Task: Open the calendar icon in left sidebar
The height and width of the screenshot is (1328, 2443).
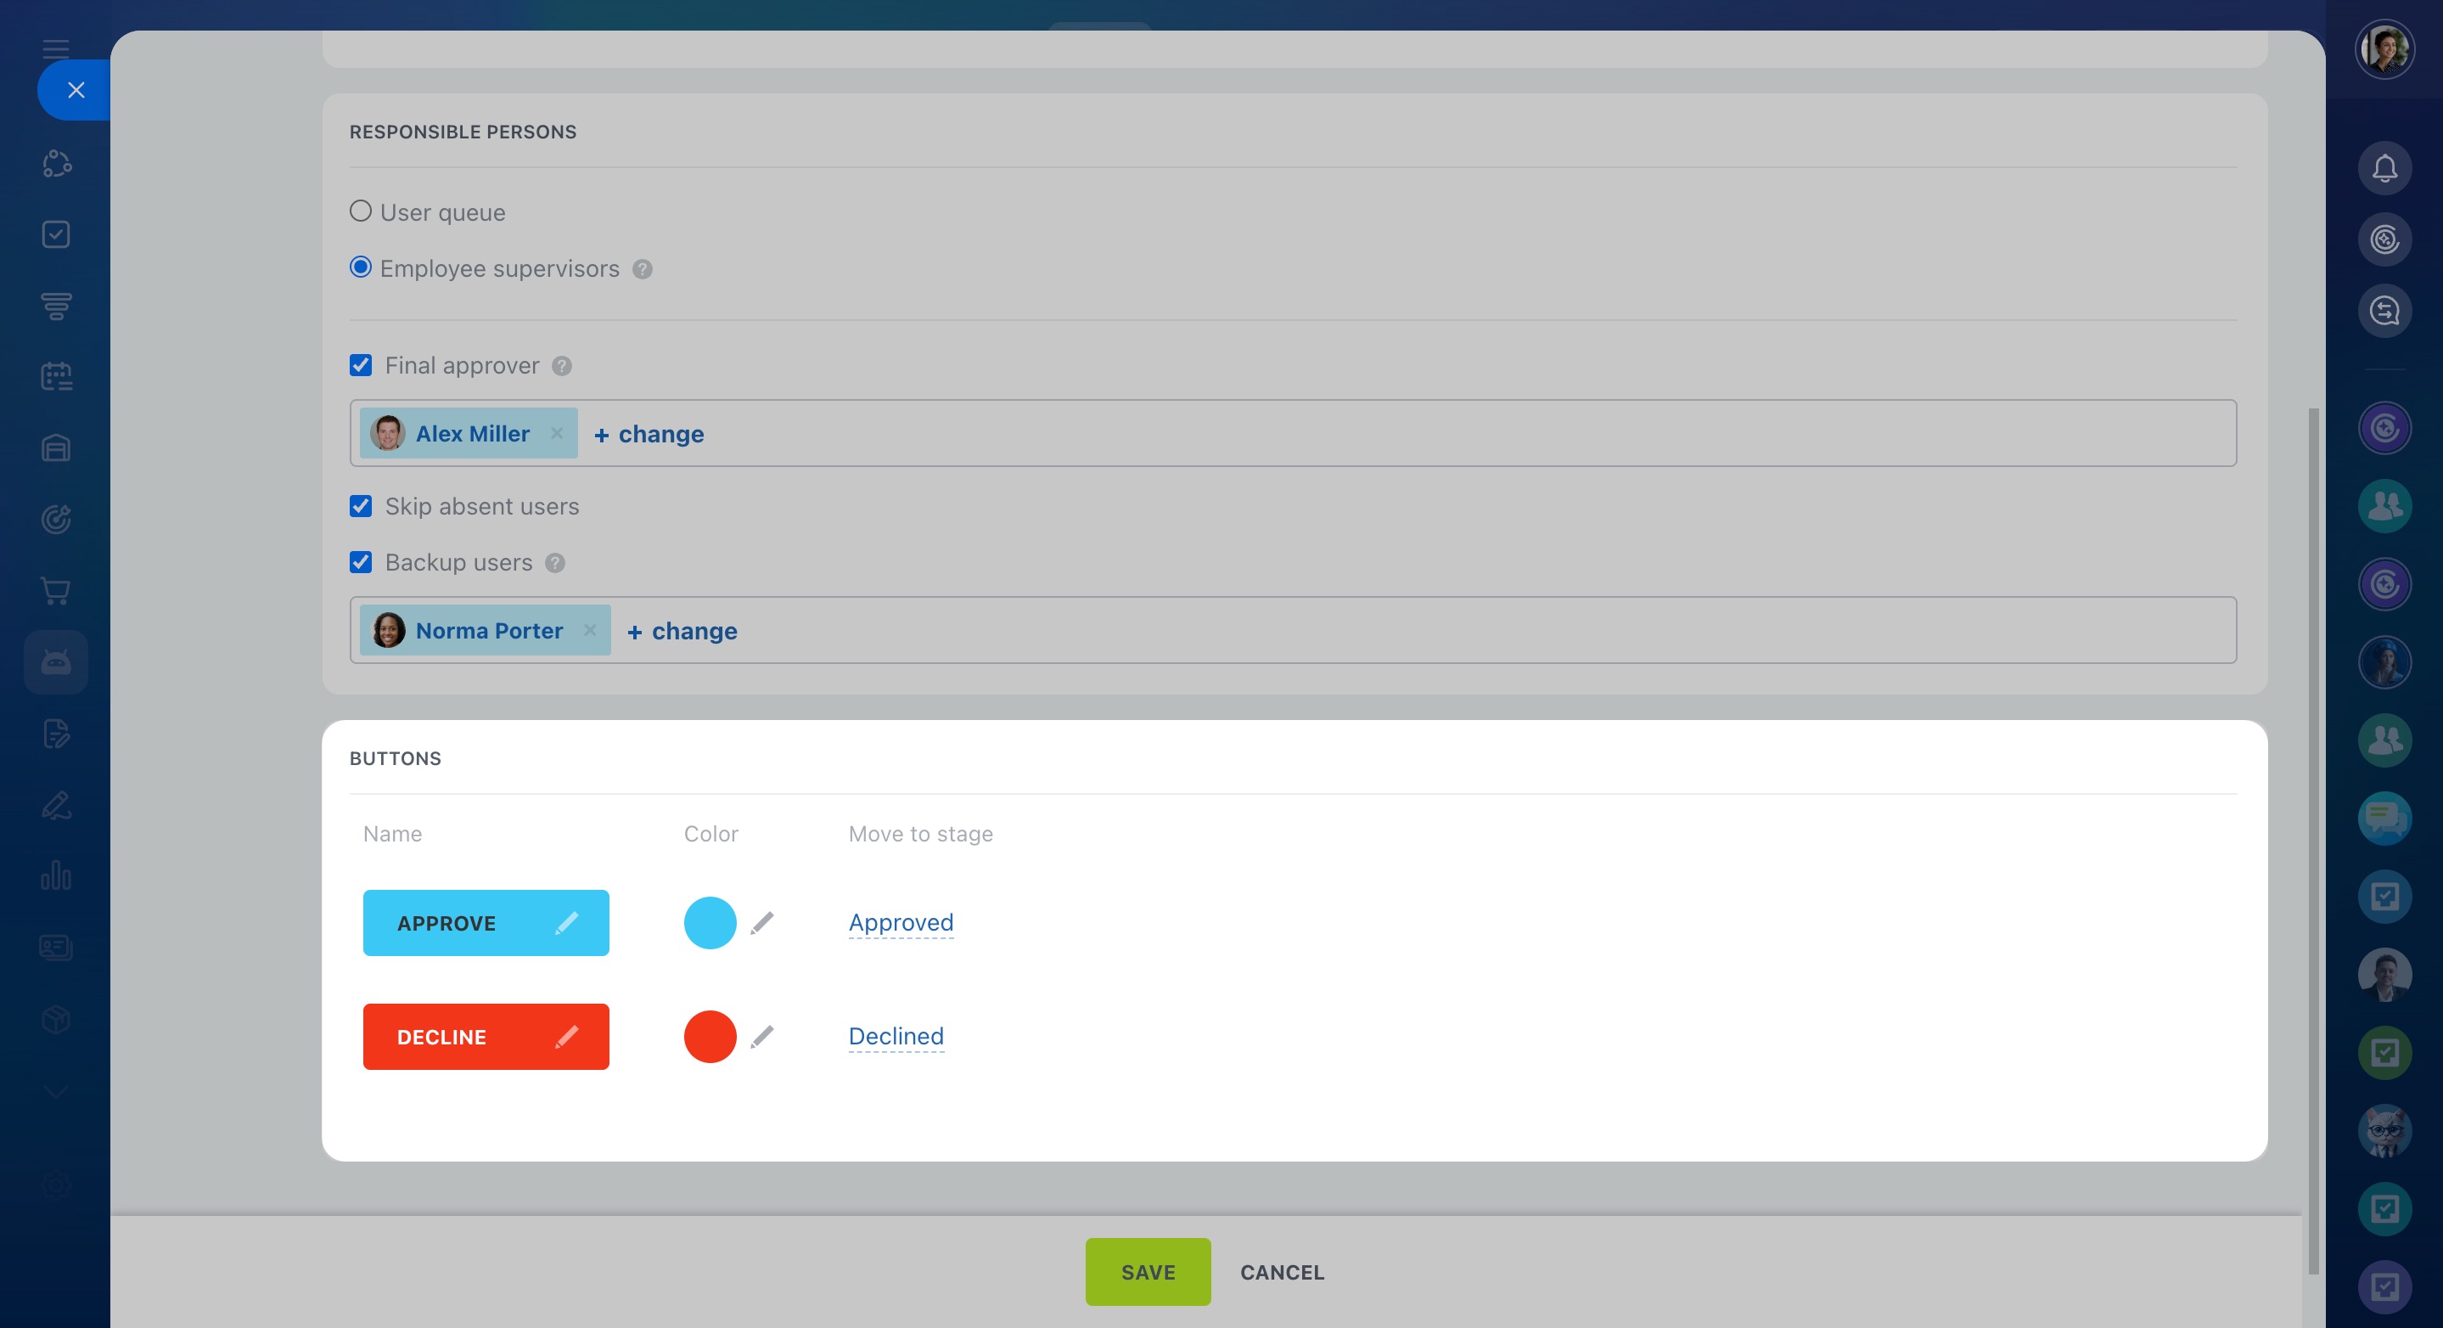Action: click(56, 377)
